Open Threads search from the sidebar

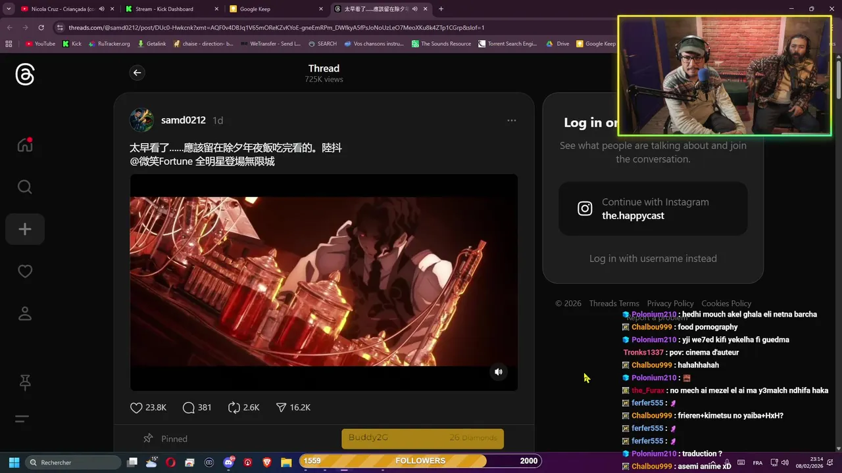25,187
